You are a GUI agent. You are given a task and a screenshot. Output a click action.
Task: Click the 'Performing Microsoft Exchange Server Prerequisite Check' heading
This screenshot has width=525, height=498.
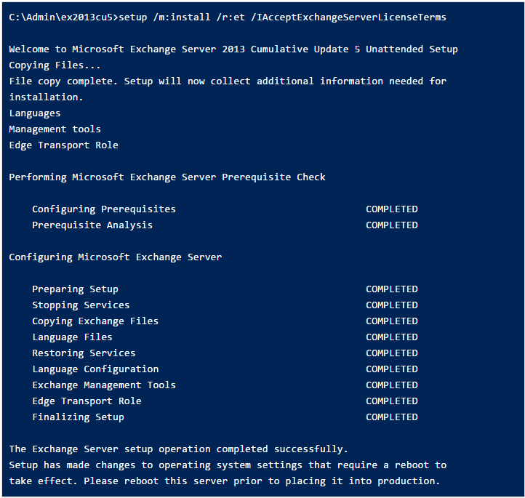click(167, 177)
